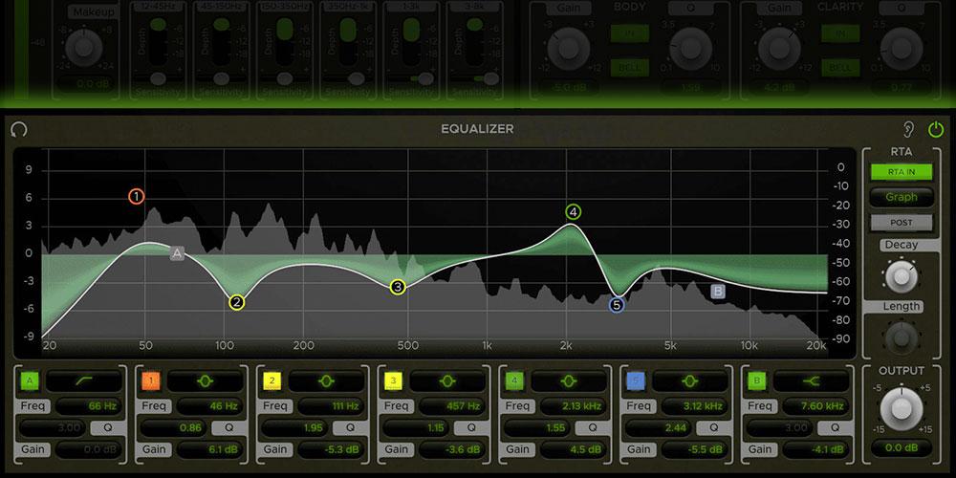Open band 3 bell filter shape selector
Image resolution: width=956 pixels, height=478 pixels.
[448, 381]
